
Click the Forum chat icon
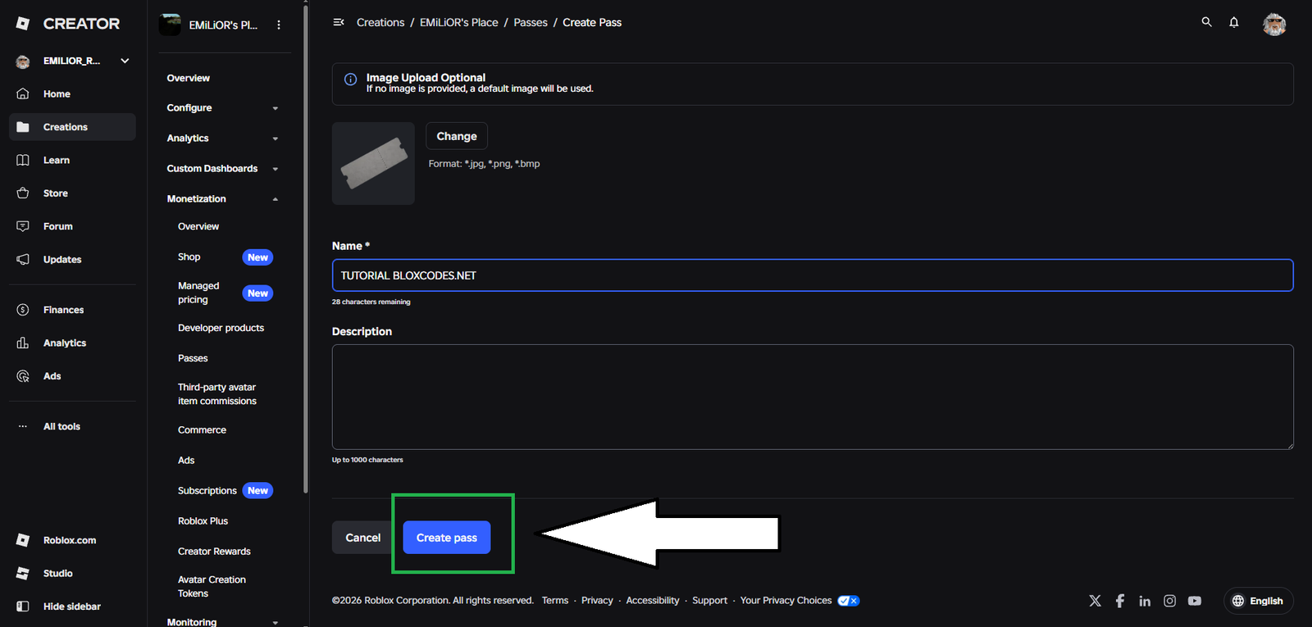tap(23, 226)
